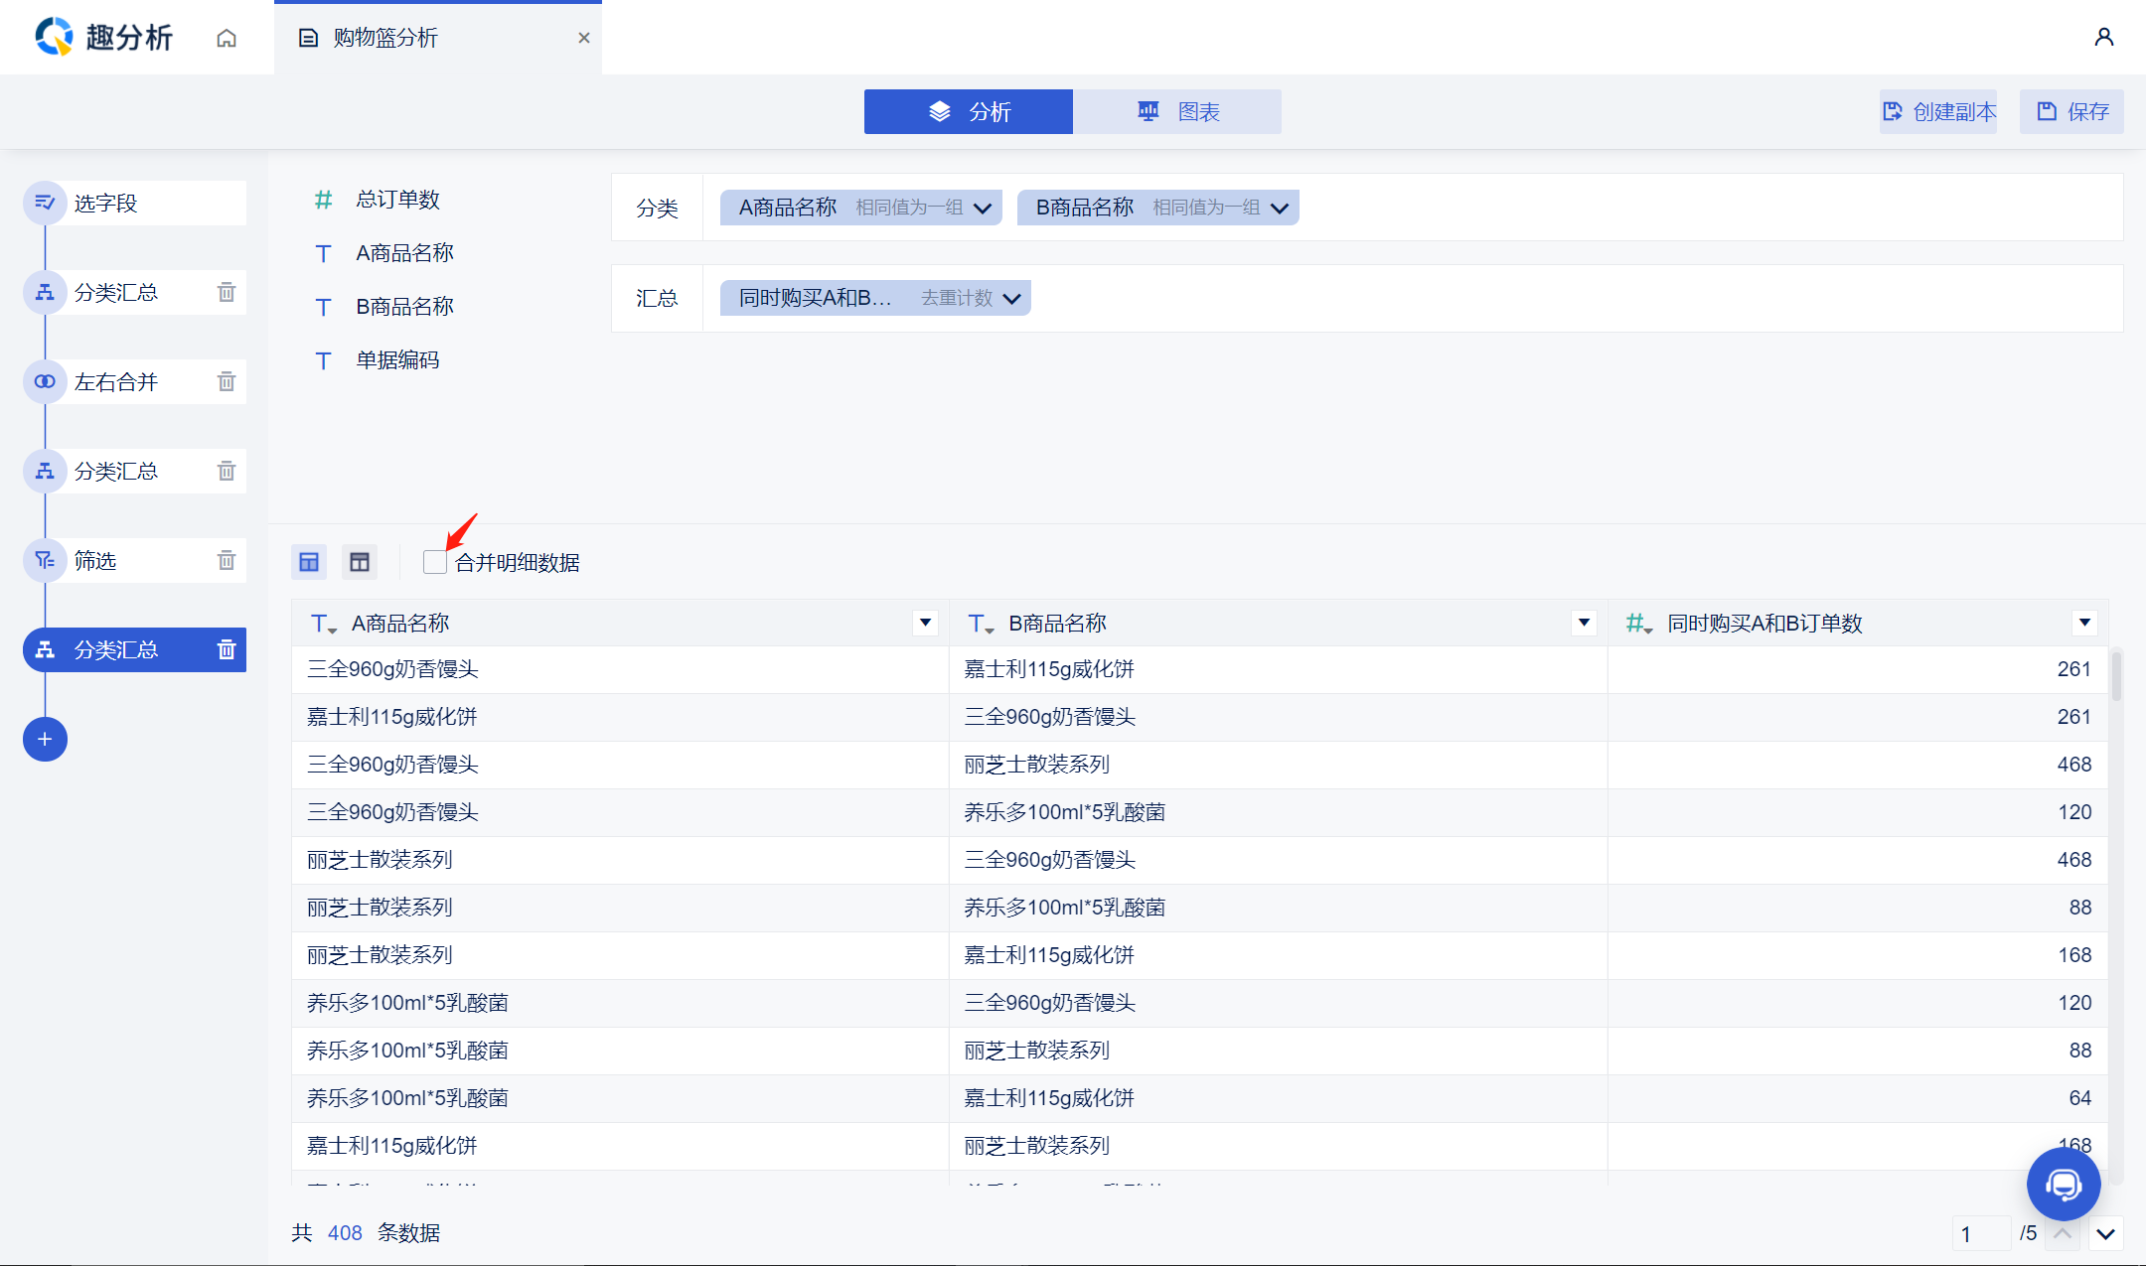This screenshot has height=1266, width=2146.
Task: Click the 保存 button
Action: tap(2072, 111)
